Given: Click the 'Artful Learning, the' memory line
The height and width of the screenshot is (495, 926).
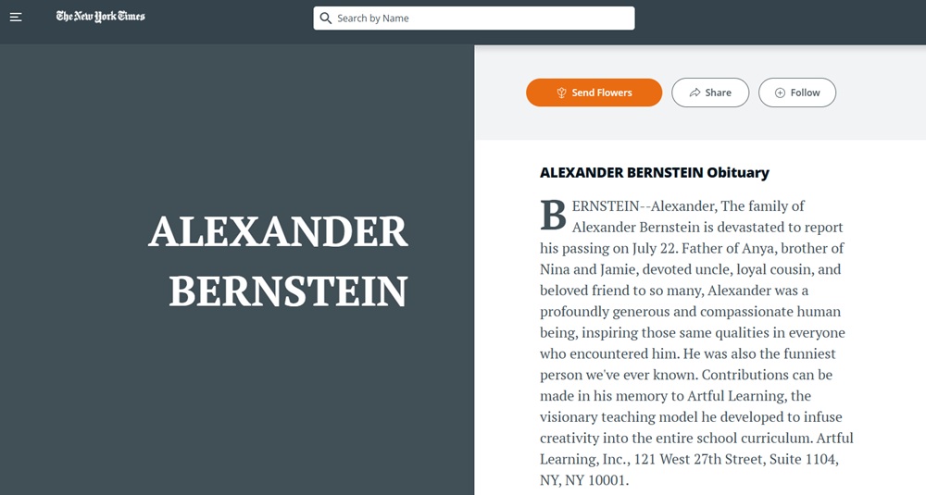Looking at the screenshot, I should (675, 396).
